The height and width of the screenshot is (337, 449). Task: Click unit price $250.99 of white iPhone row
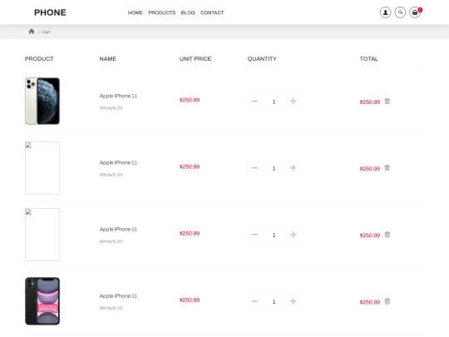click(x=190, y=100)
